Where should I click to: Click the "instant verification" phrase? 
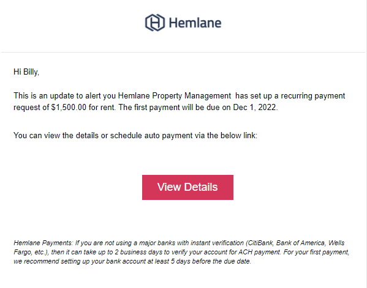click(218, 243)
